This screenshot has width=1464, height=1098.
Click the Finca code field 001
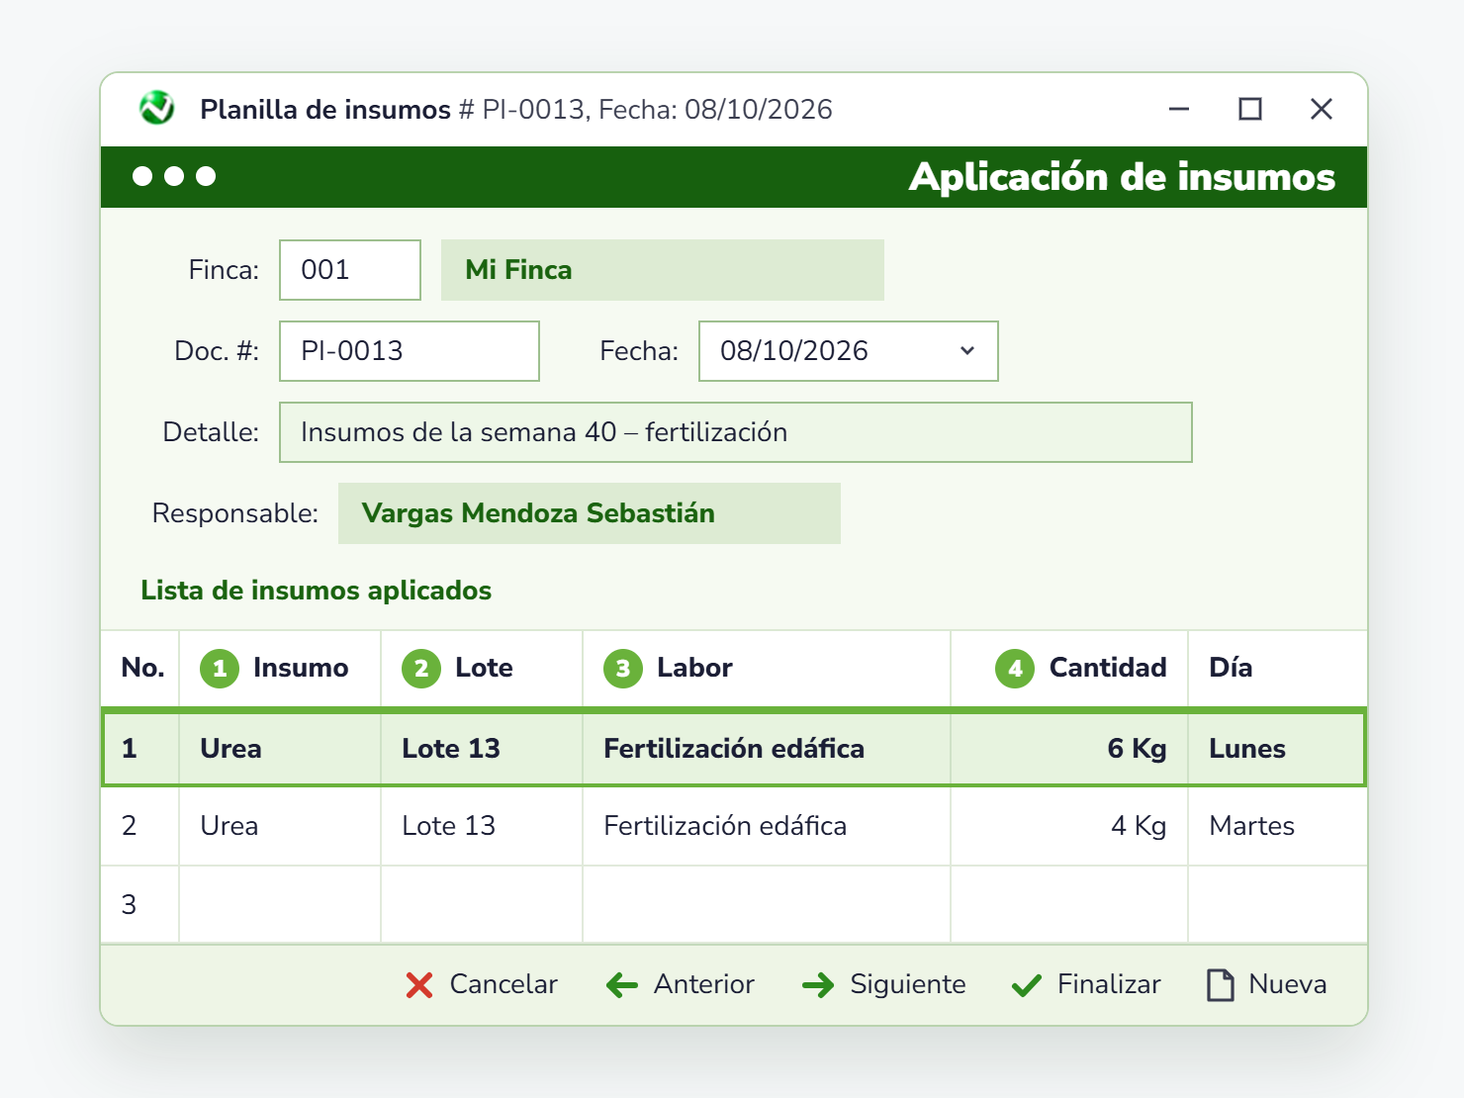click(350, 270)
